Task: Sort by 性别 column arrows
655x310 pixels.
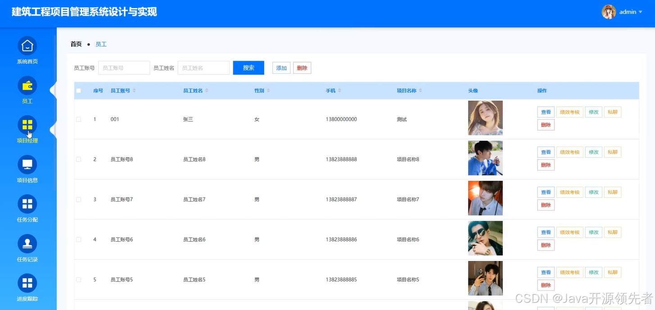Action: point(268,91)
